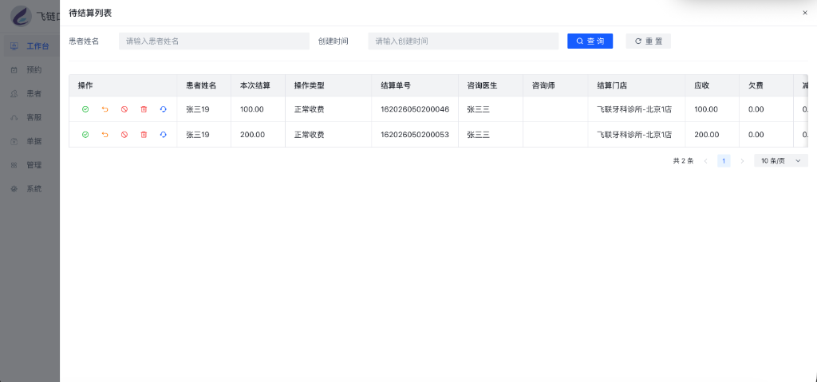817x382 pixels.
Task: Select page 1 in pagination
Action: (724, 161)
